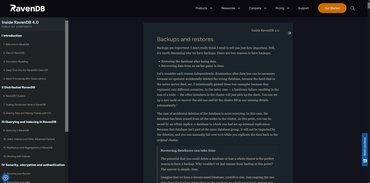Screen dimensions: 370x183
Task: Open the cookie preferences icon
Action: (5, 178)
